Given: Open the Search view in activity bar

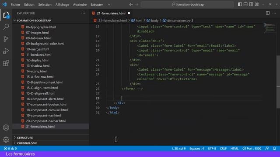Looking at the screenshot, I should [6, 27].
